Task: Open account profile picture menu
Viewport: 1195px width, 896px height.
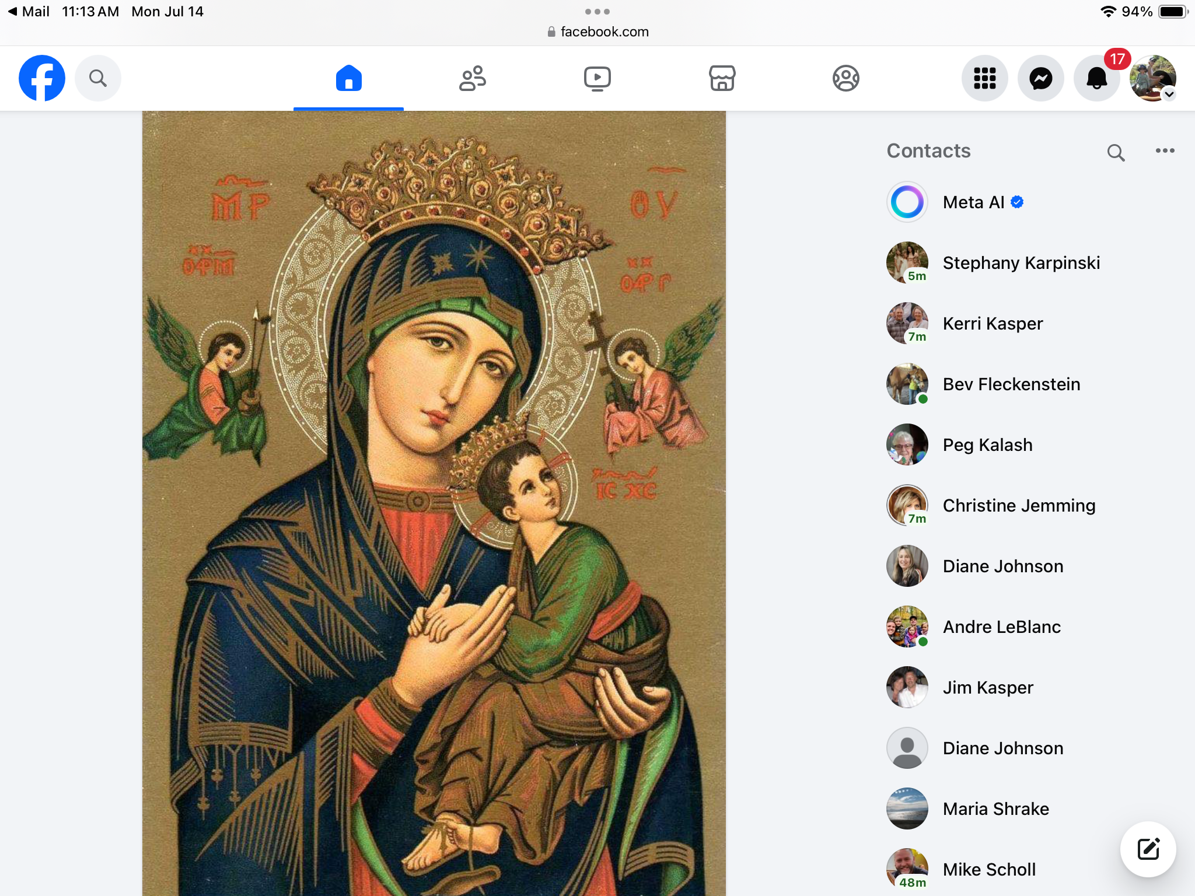Action: click(x=1153, y=78)
